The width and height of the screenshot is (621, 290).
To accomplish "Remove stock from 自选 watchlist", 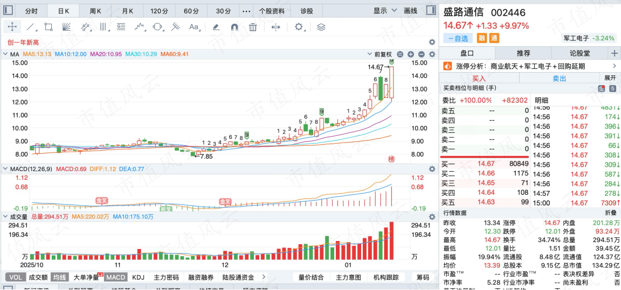I will point(458,38).
